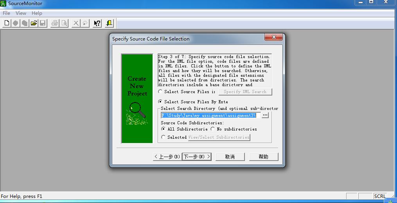Close the Specify Source Code File Selection dialog
This screenshot has width=397, height=203.
tap(274, 37)
